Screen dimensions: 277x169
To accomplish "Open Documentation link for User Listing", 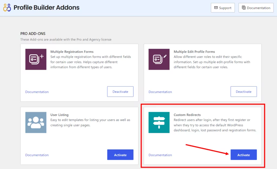I will (37, 155).
